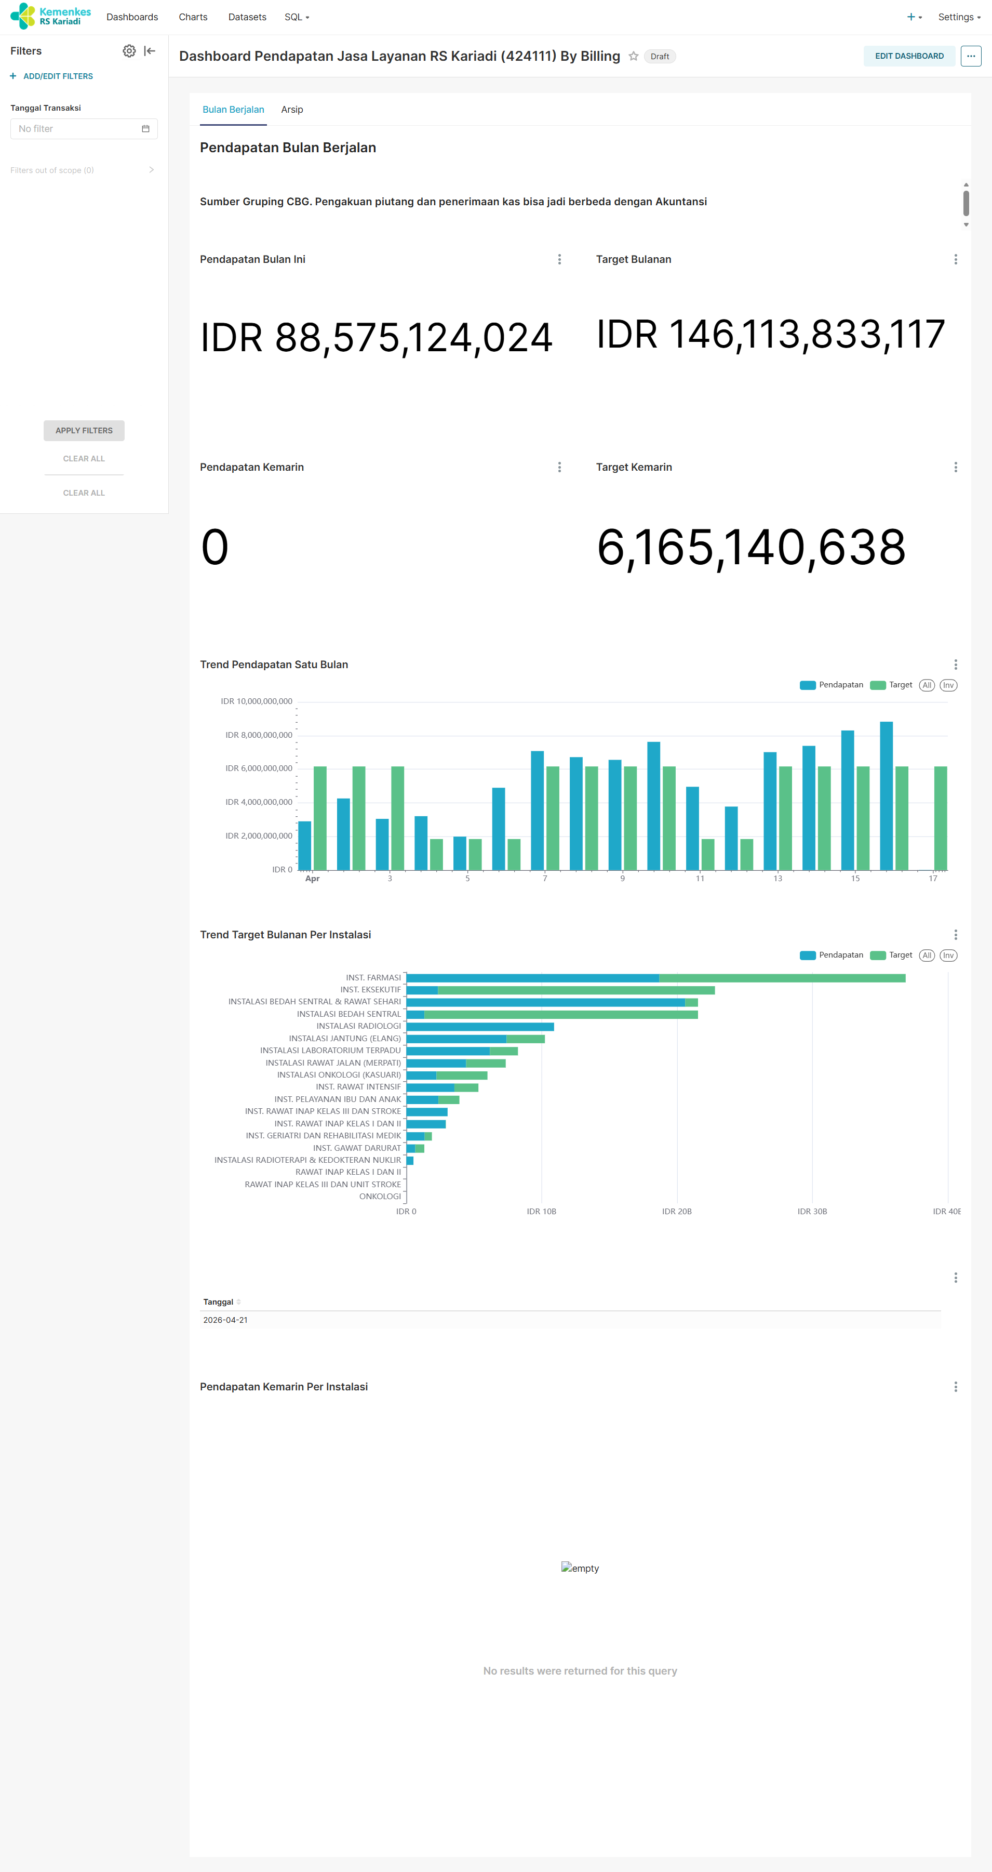Click the description text scrollbar thumb
The image size is (992, 1872).
pyautogui.click(x=966, y=204)
